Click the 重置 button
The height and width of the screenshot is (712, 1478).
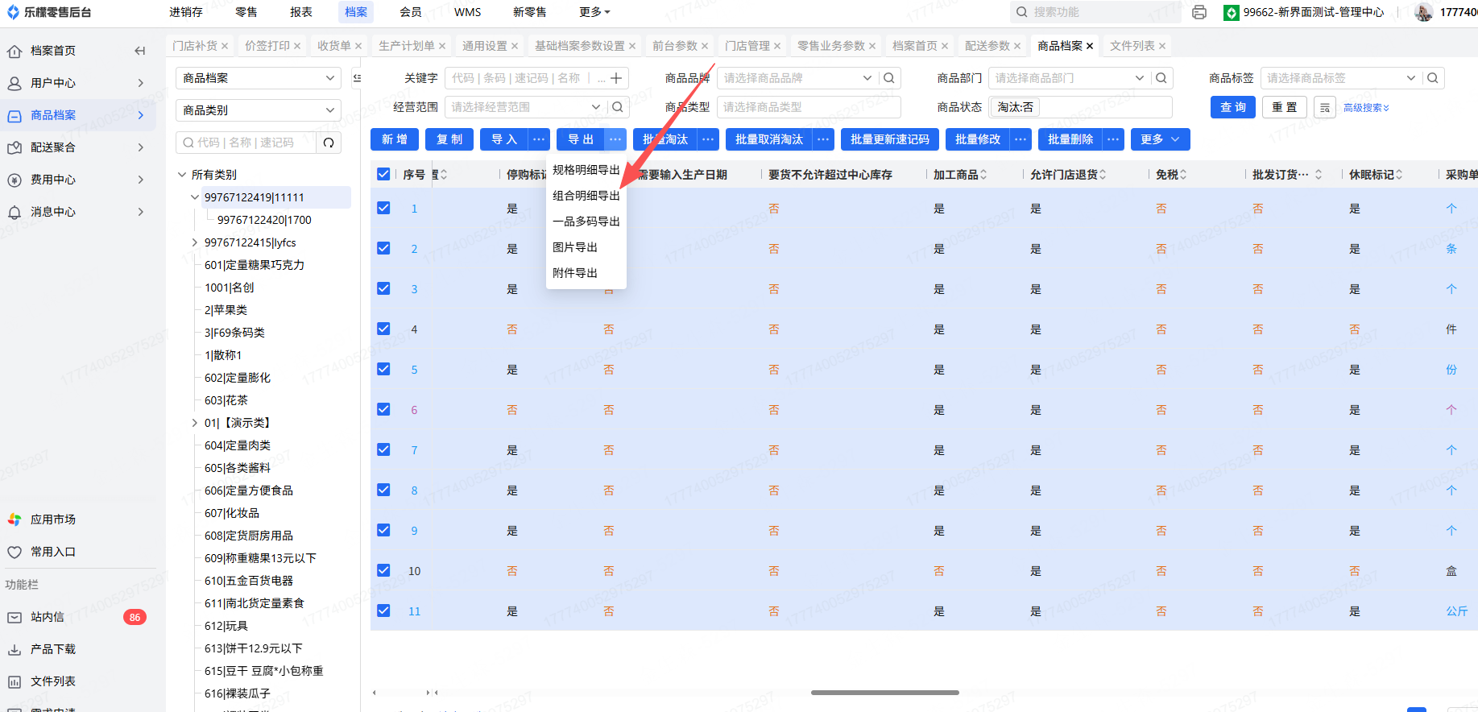pos(1284,107)
